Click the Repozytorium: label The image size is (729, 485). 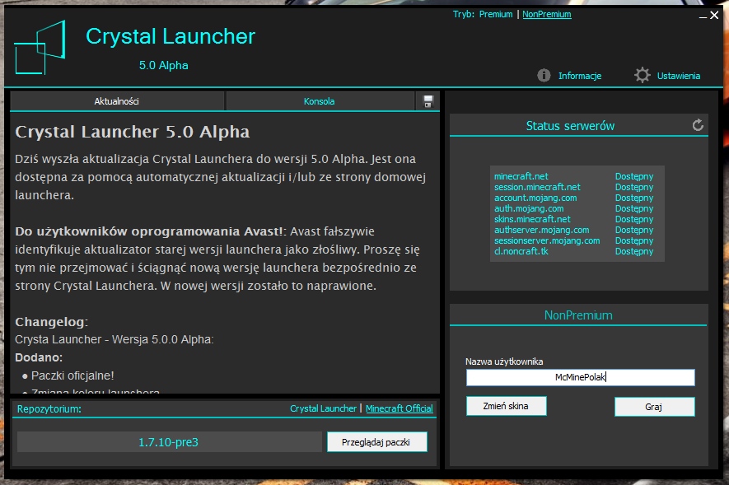point(49,408)
